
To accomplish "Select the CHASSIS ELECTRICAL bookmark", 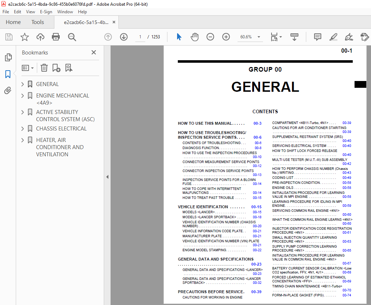I will (x=61, y=129).
